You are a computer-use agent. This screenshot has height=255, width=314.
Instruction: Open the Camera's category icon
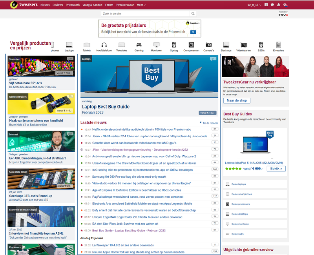pyautogui.click(x=209, y=45)
